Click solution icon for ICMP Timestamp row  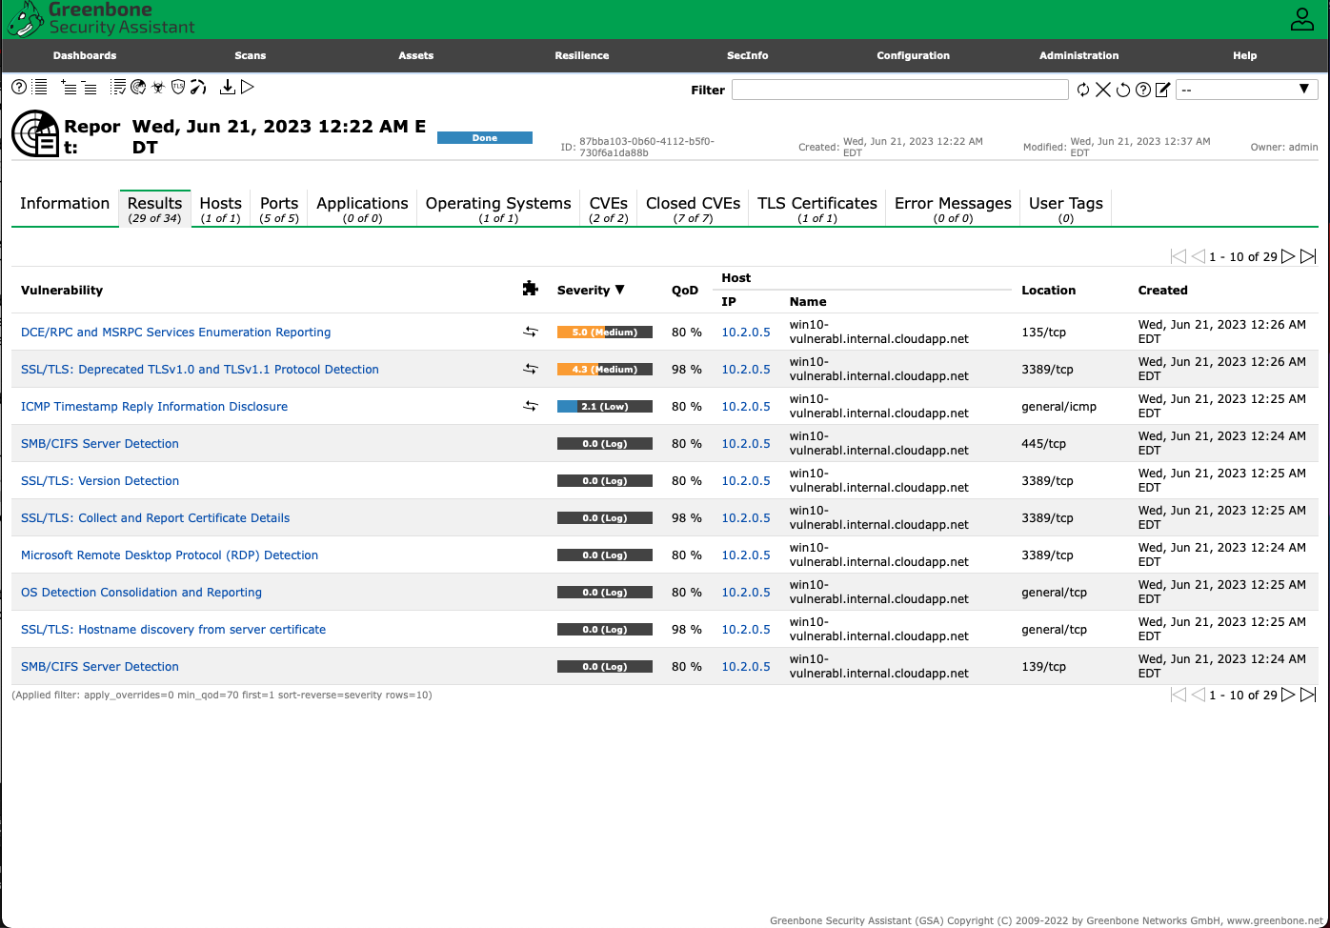click(x=531, y=406)
